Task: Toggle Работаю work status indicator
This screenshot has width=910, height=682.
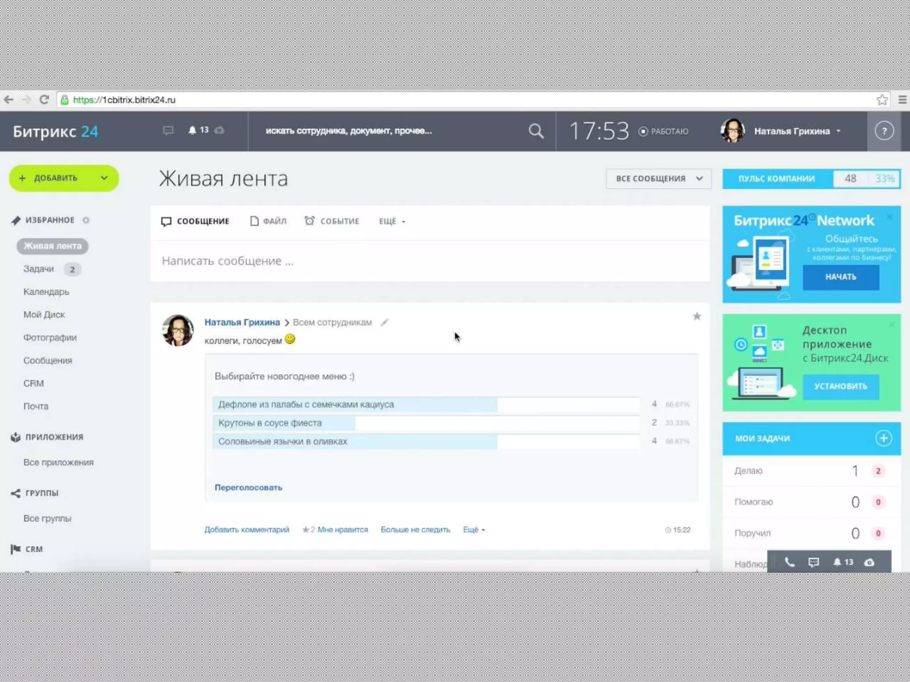Action: coord(664,131)
